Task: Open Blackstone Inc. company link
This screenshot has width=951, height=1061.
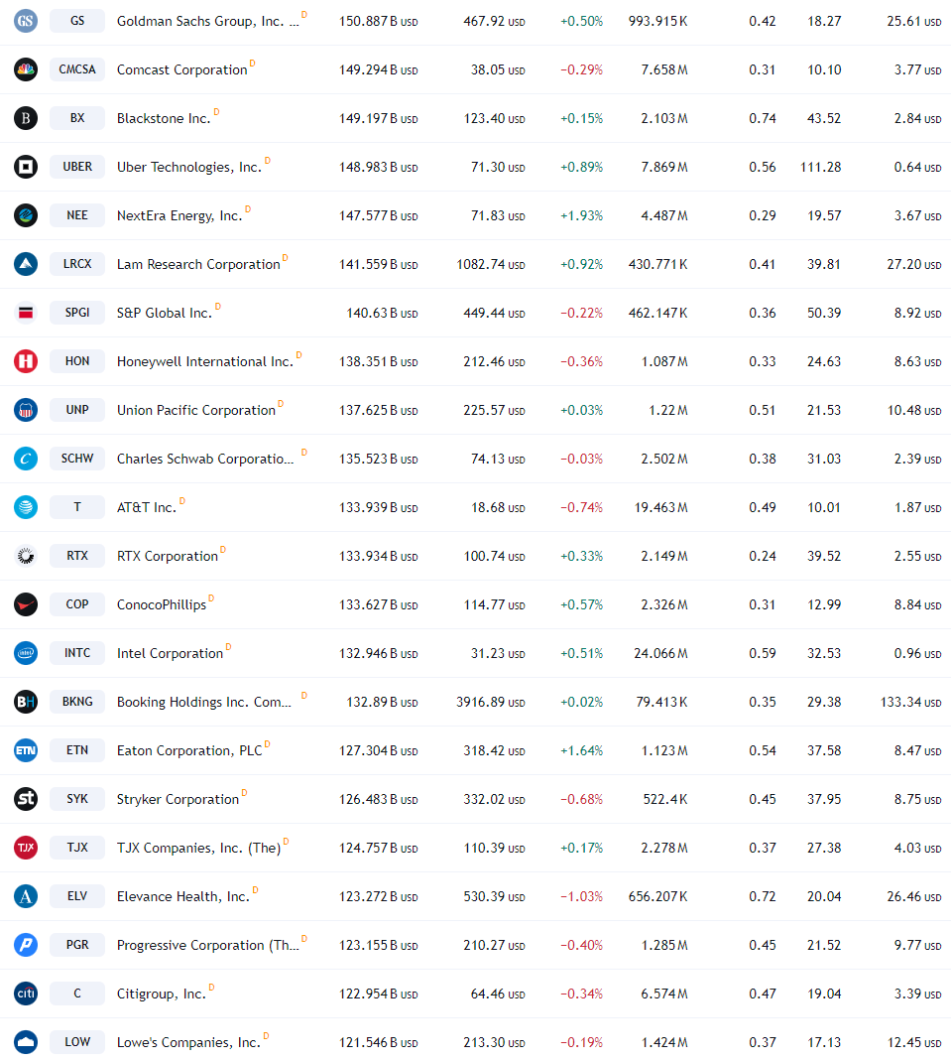Action: pyautogui.click(x=164, y=118)
